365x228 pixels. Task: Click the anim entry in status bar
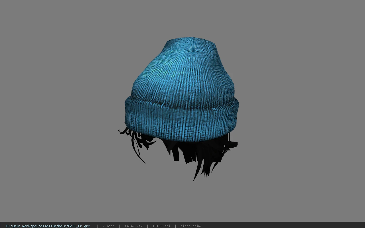click(x=190, y=226)
